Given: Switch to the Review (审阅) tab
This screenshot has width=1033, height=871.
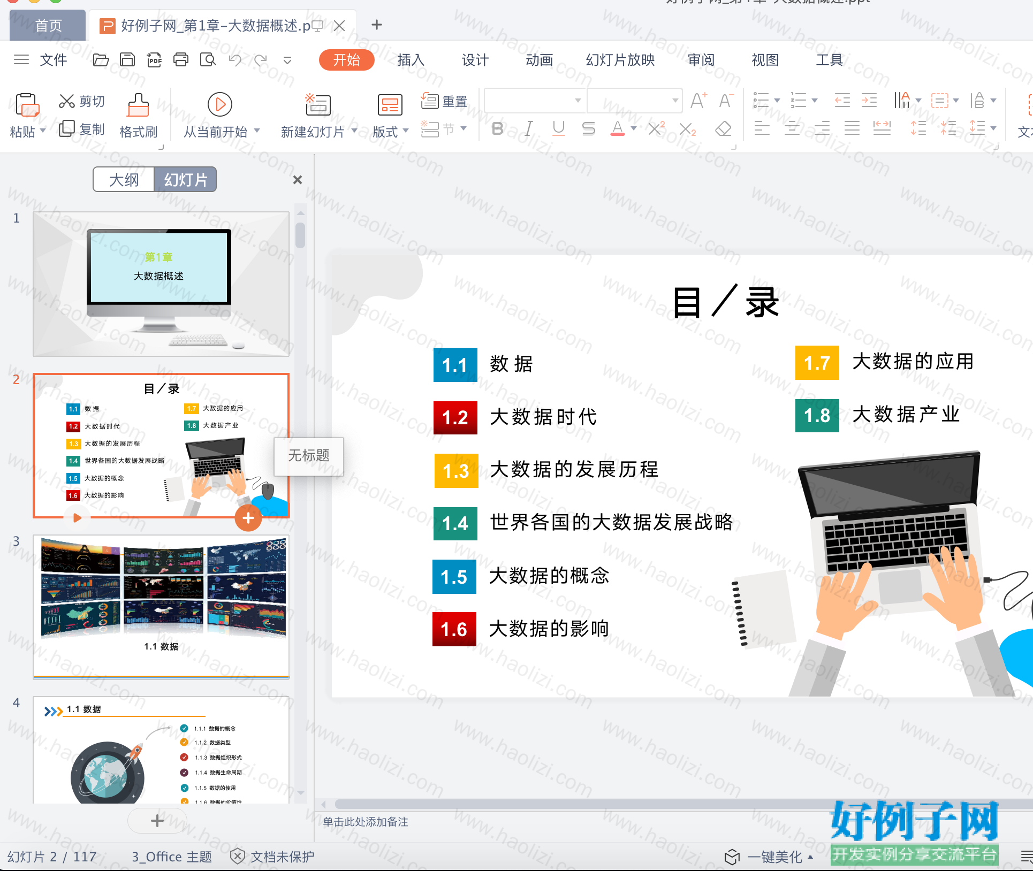Looking at the screenshot, I should [701, 60].
